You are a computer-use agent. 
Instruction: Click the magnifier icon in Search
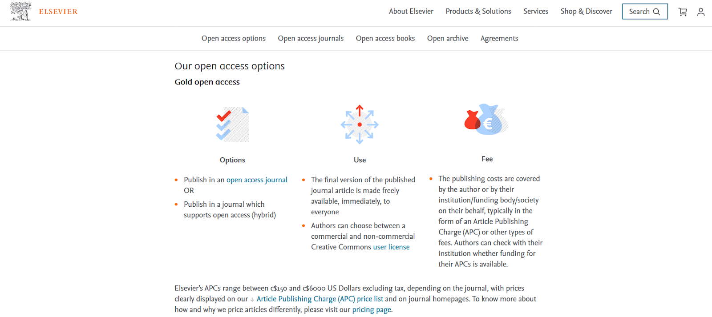tap(656, 12)
